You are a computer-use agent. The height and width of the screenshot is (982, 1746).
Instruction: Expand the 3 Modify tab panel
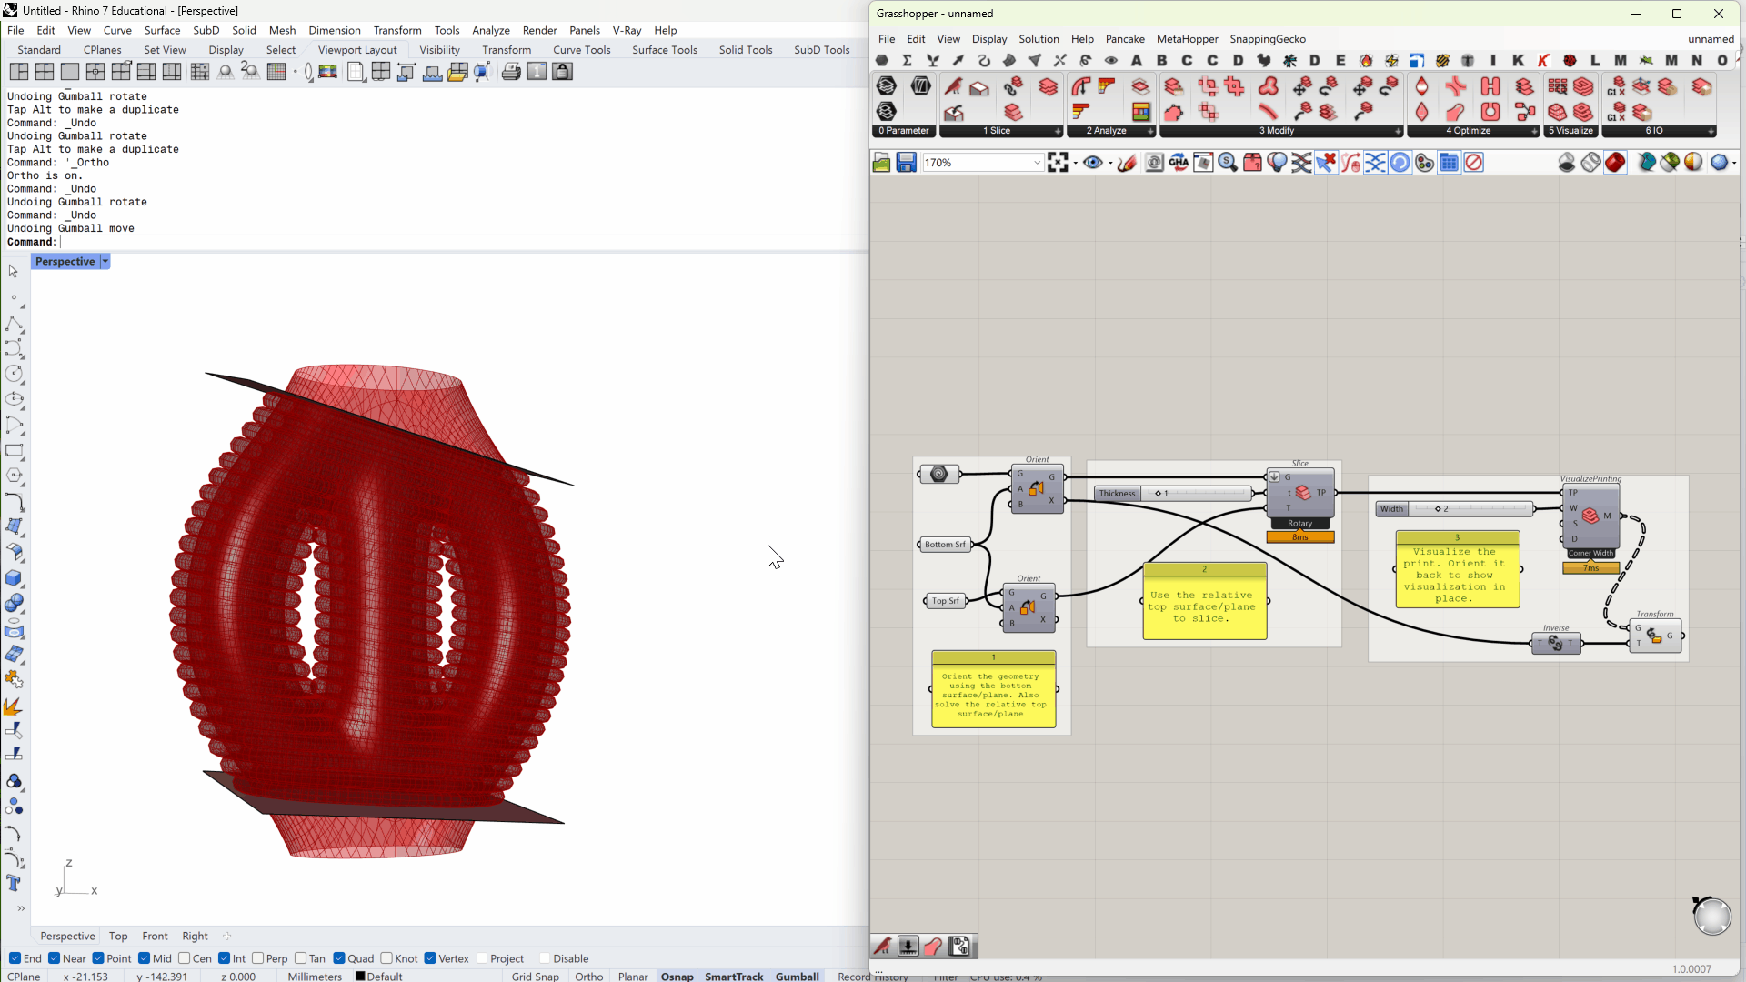tap(1398, 131)
